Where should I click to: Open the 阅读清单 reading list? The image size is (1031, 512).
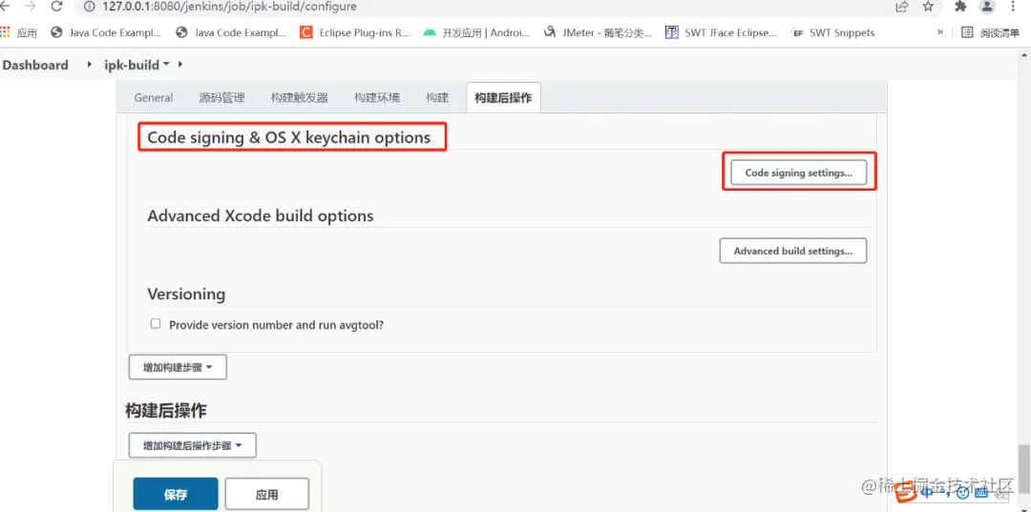(x=990, y=32)
